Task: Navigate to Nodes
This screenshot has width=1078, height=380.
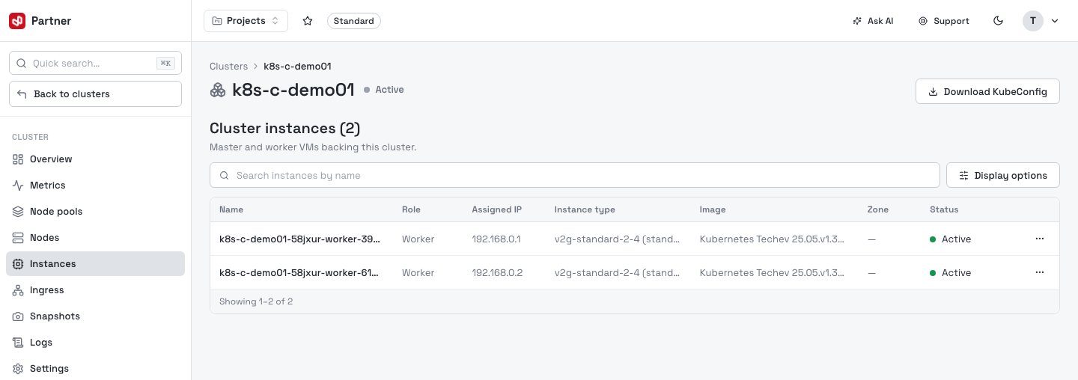Action: click(95, 238)
